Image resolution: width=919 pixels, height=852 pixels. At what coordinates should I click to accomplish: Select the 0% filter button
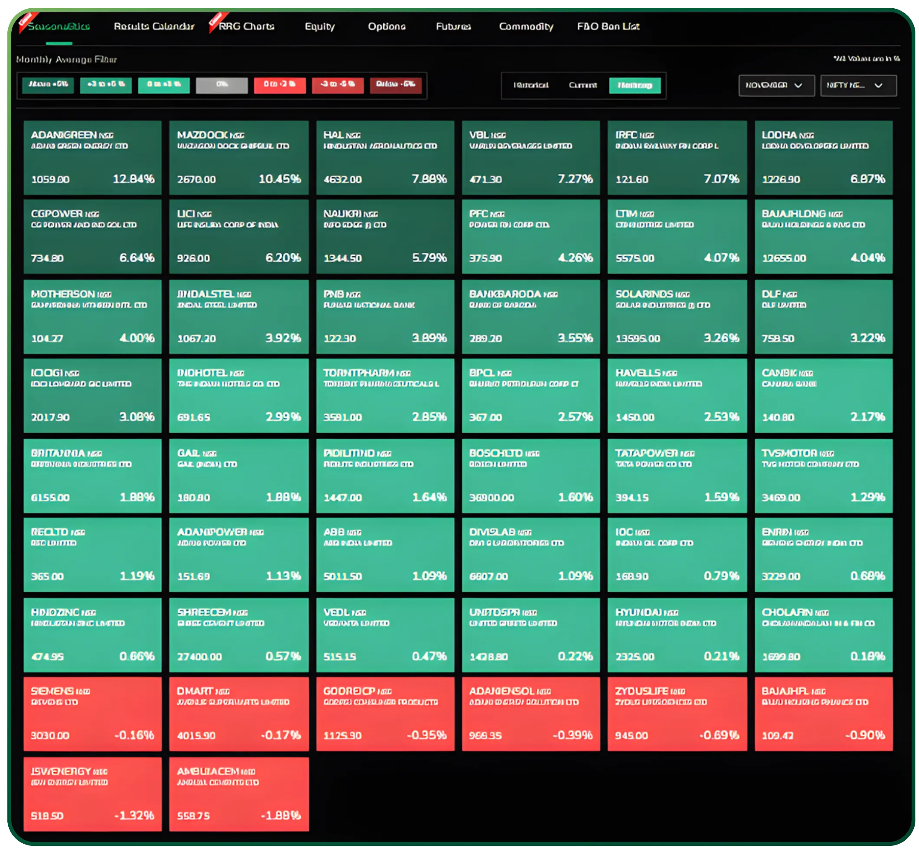(x=221, y=85)
